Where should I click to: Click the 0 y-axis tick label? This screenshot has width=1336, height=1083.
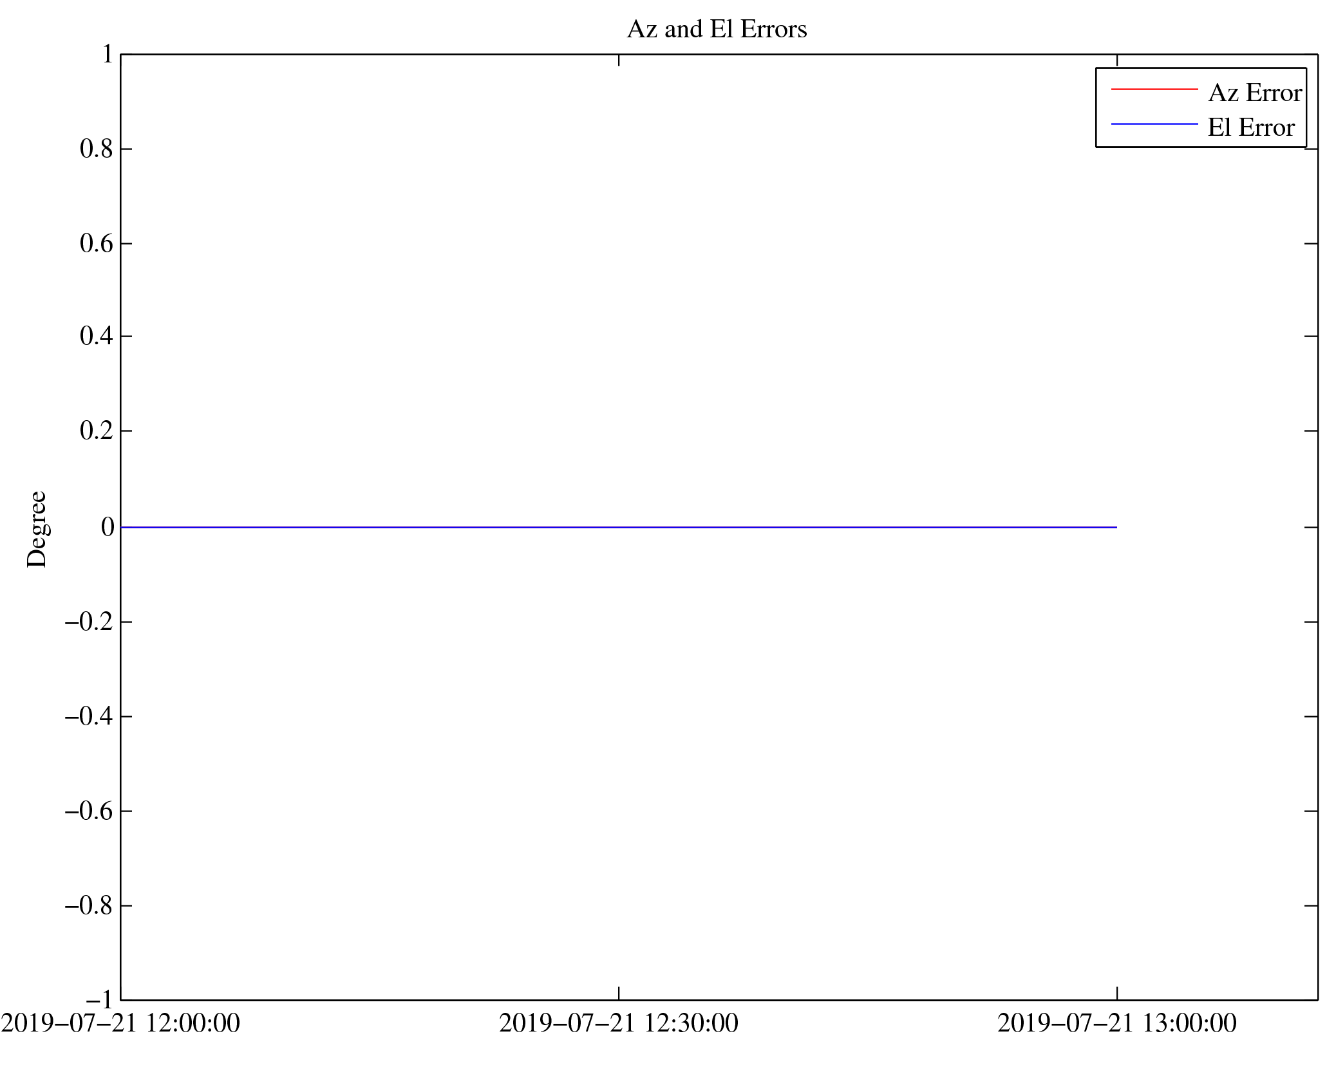click(x=107, y=528)
